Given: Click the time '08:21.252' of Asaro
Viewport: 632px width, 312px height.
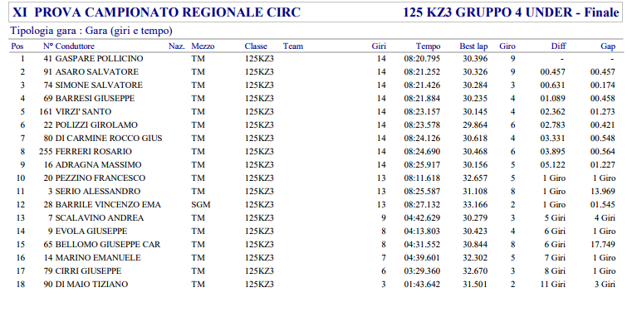Looking at the screenshot, I should (x=422, y=72).
